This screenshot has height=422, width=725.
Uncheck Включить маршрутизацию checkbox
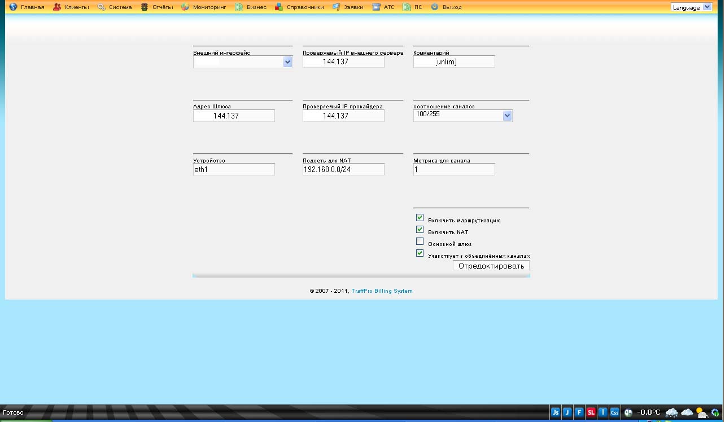tap(420, 218)
